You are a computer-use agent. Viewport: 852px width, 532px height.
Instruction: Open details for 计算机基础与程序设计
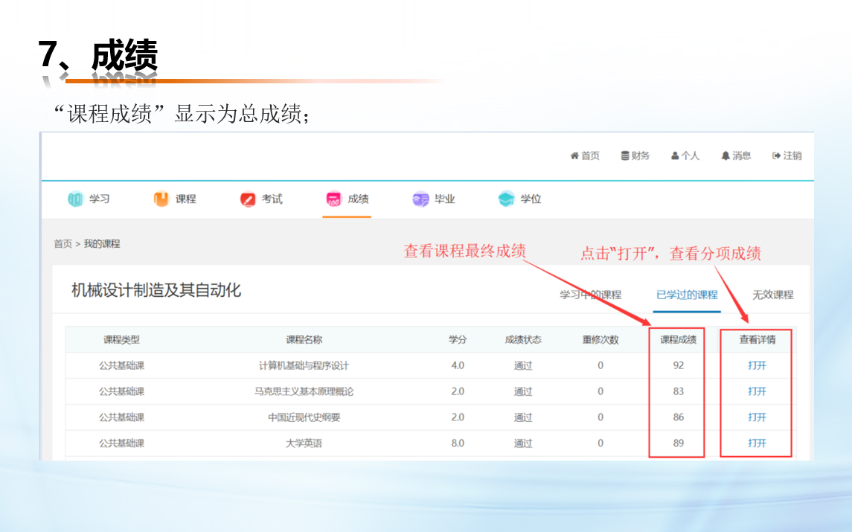pos(757,365)
